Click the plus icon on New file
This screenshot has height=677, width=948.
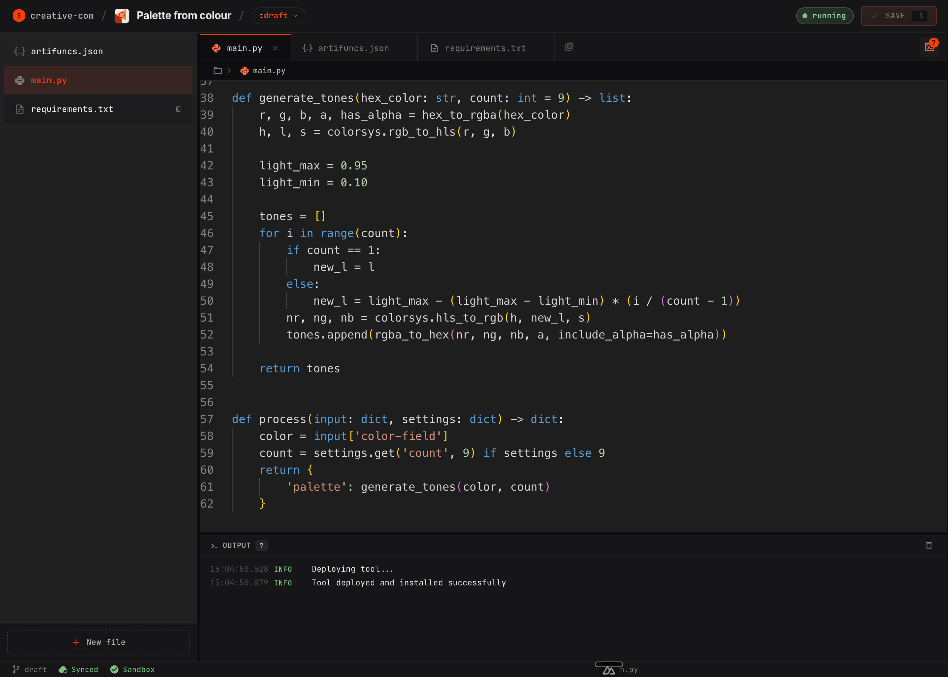coord(76,642)
